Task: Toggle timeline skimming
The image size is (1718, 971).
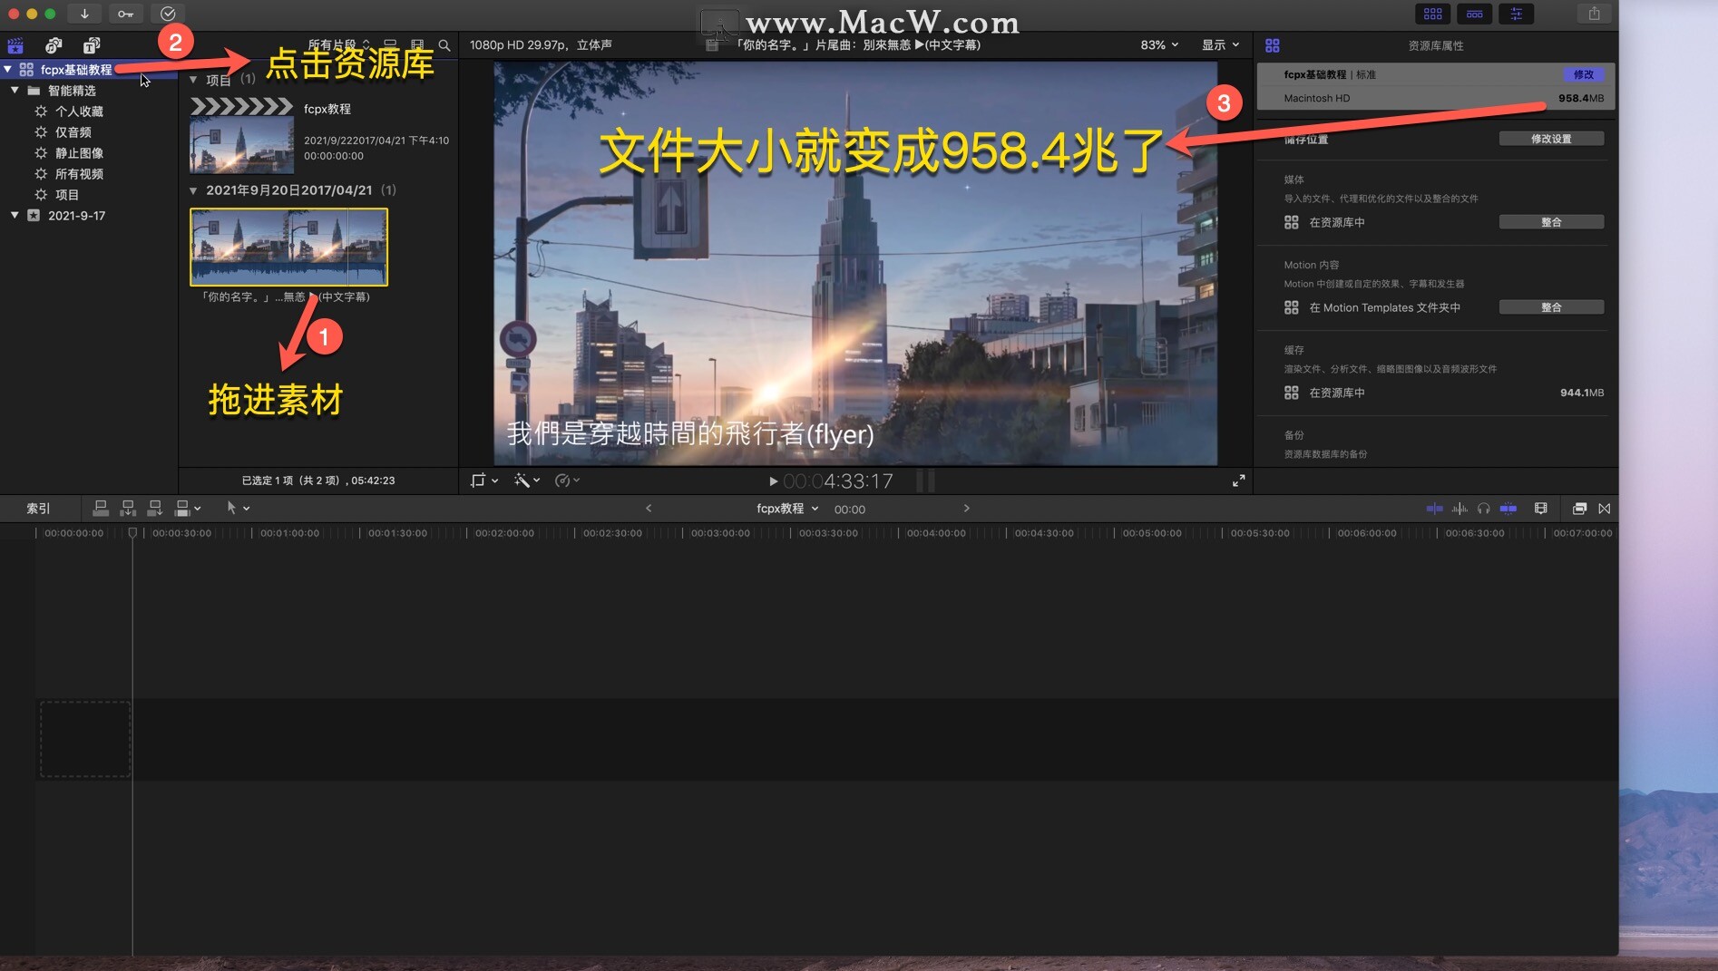Action: tap(1434, 509)
